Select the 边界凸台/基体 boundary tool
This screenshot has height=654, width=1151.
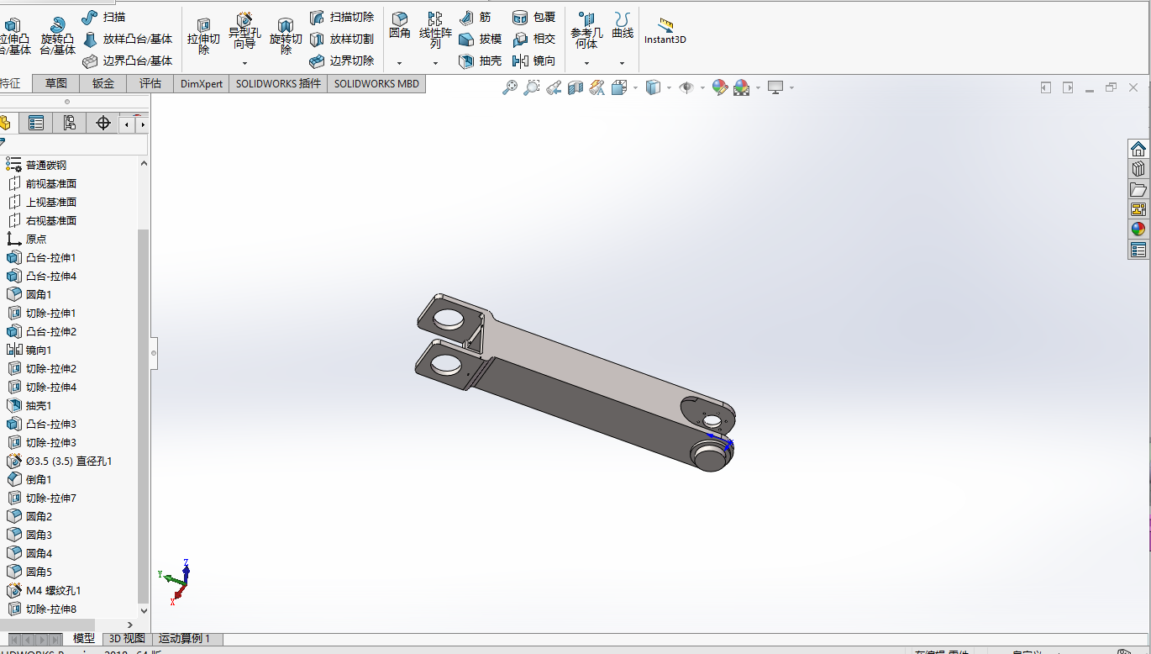click(x=128, y=61)
